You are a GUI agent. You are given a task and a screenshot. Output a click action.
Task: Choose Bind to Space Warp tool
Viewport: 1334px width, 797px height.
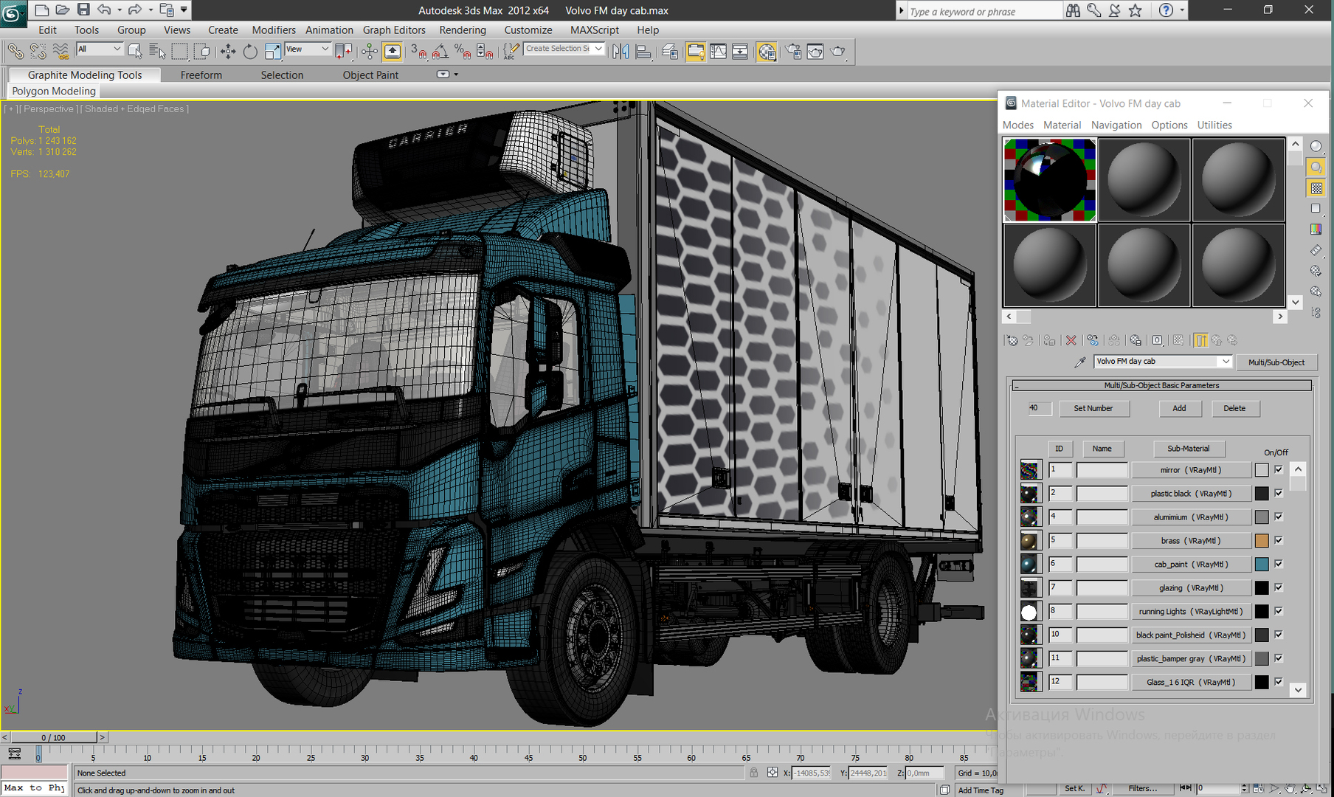click(61, 51)
